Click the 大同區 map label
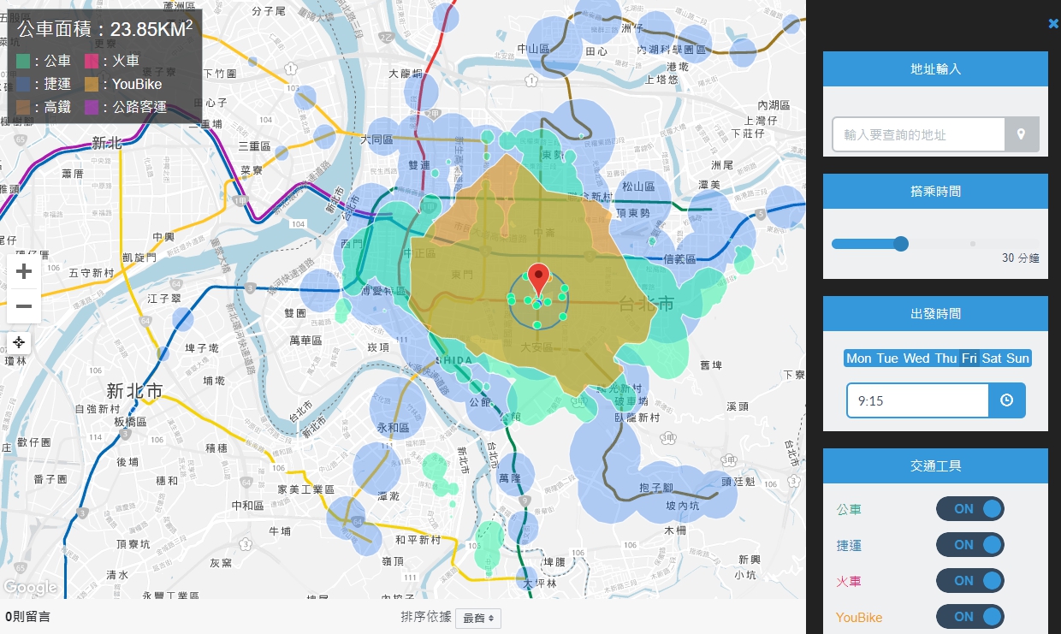Screen dimensions: 1061x634 376,139
